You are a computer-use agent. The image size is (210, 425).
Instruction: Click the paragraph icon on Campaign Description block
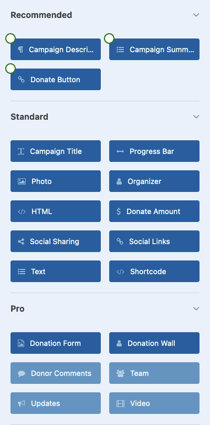click(21, 50)
